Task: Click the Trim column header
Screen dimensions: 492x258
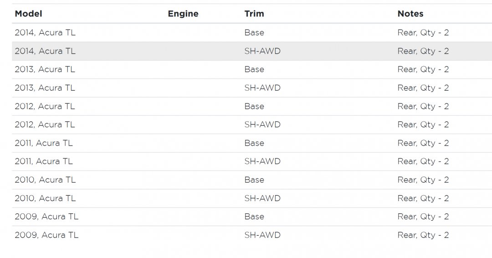Action: pyautogui.click(x=254, y=14)
